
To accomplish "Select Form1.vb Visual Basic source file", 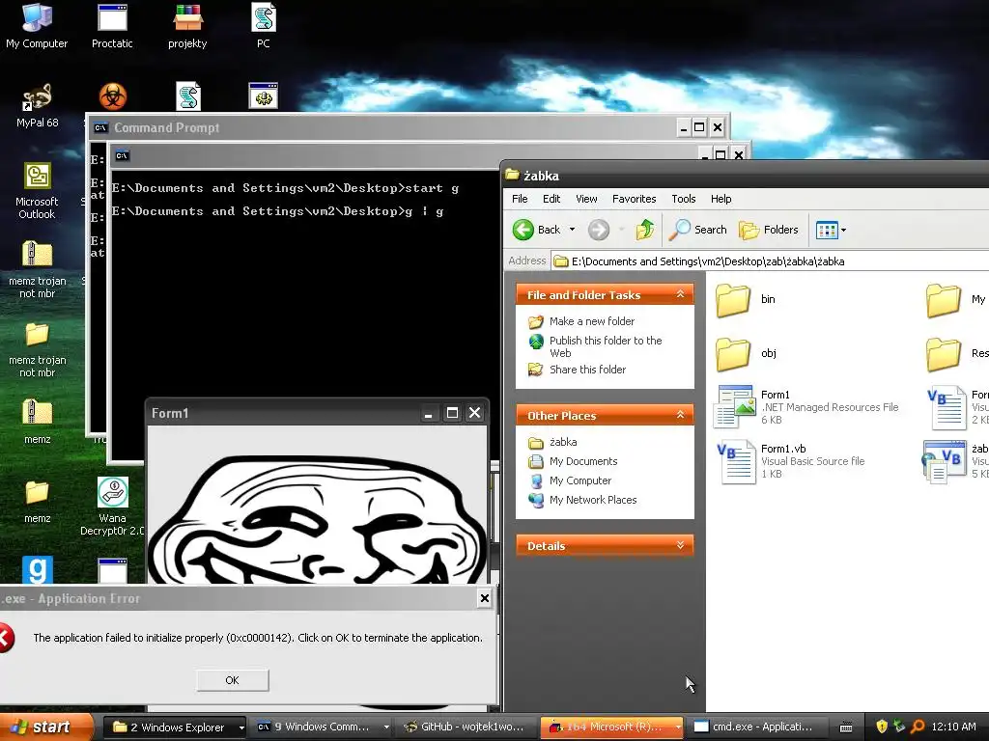I will [791, 460].
